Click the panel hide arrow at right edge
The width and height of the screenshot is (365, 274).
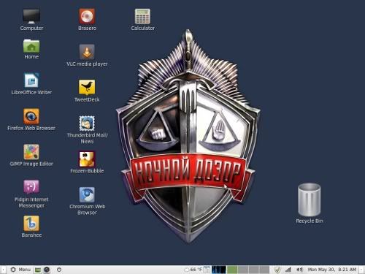(x=362, y=270)
